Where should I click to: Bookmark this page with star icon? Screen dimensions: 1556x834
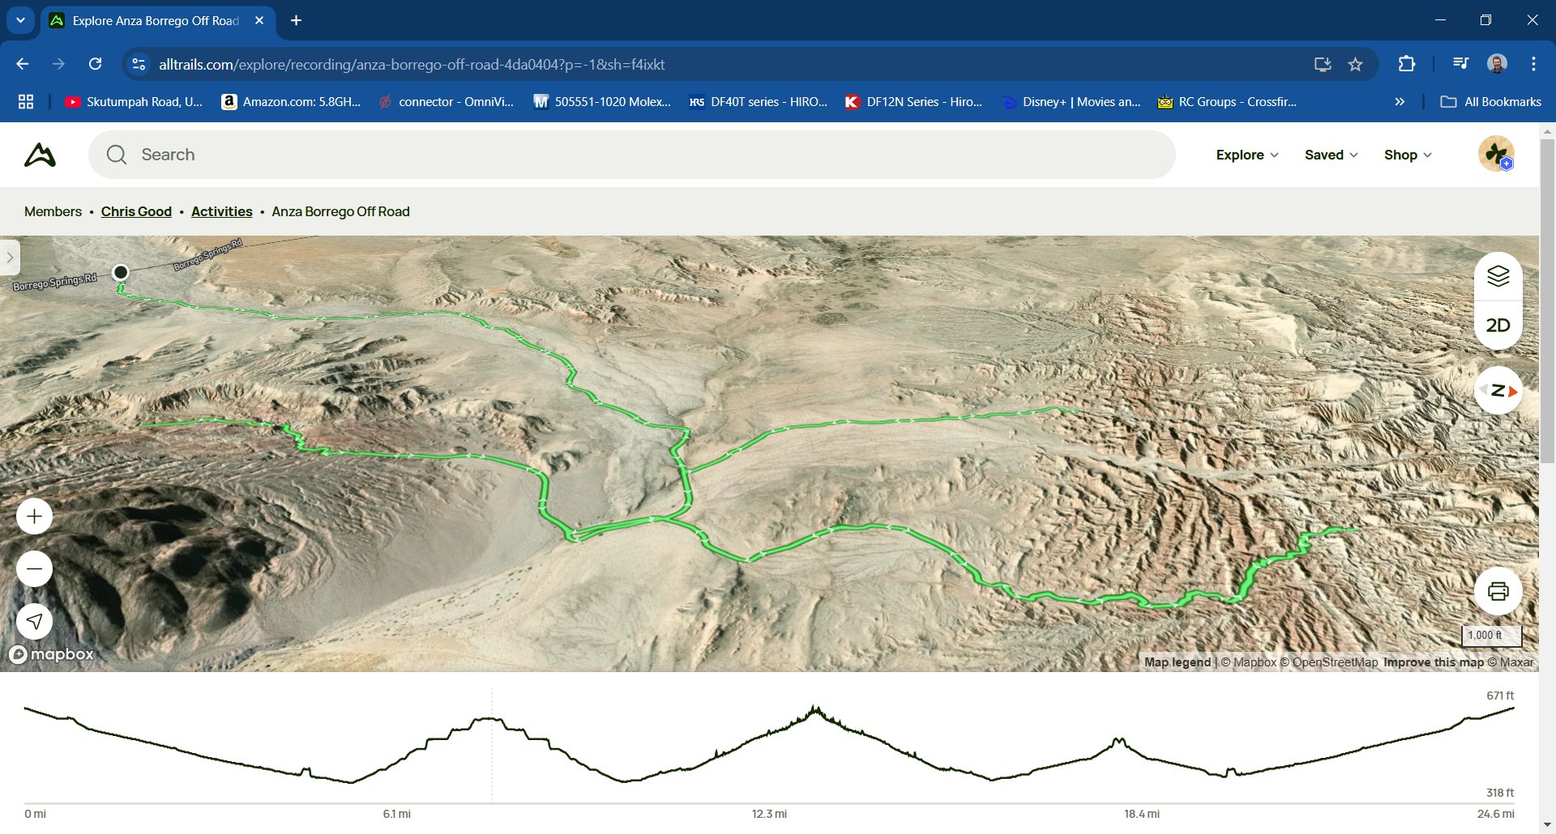[x=1355, y=64]
